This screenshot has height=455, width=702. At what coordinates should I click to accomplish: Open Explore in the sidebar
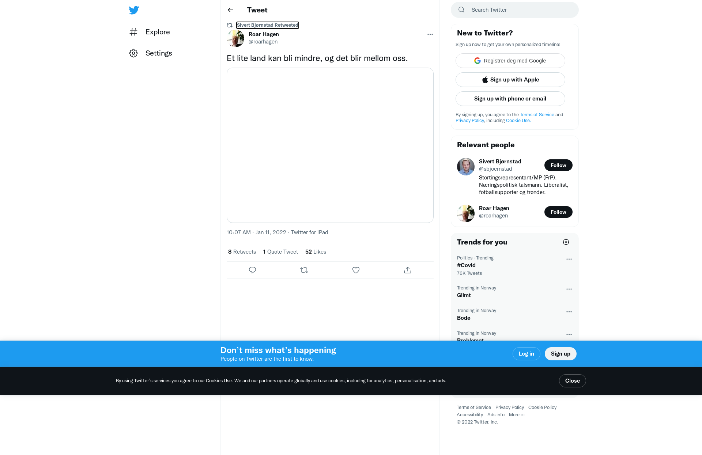pos(150,32)
